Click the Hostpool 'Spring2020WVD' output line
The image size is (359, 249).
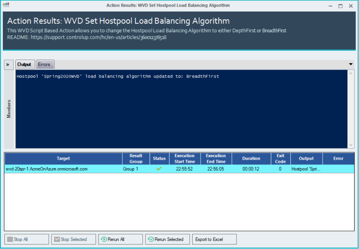click(118, 77)
